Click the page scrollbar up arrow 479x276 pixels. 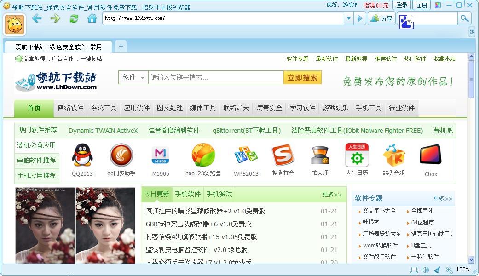tap(471, 57)
